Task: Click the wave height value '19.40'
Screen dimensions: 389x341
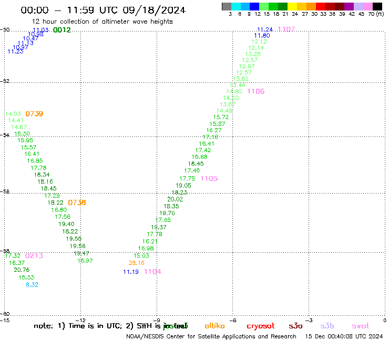Action: (x=66, y=224)
